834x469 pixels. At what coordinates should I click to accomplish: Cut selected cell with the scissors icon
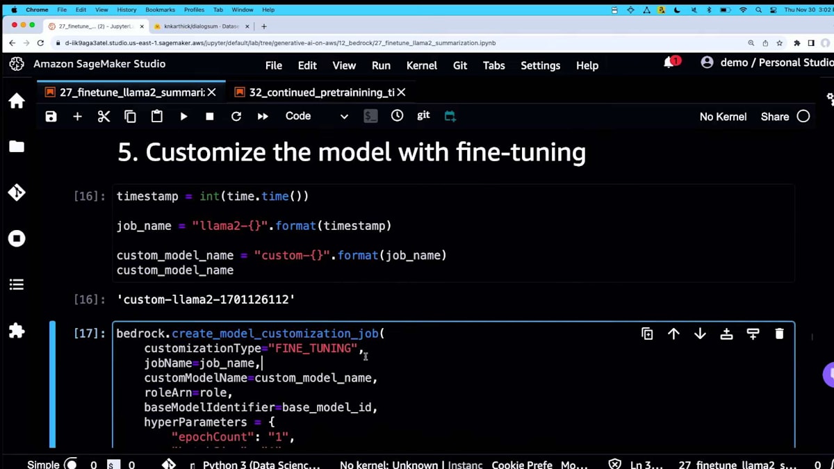click(104, 117)
